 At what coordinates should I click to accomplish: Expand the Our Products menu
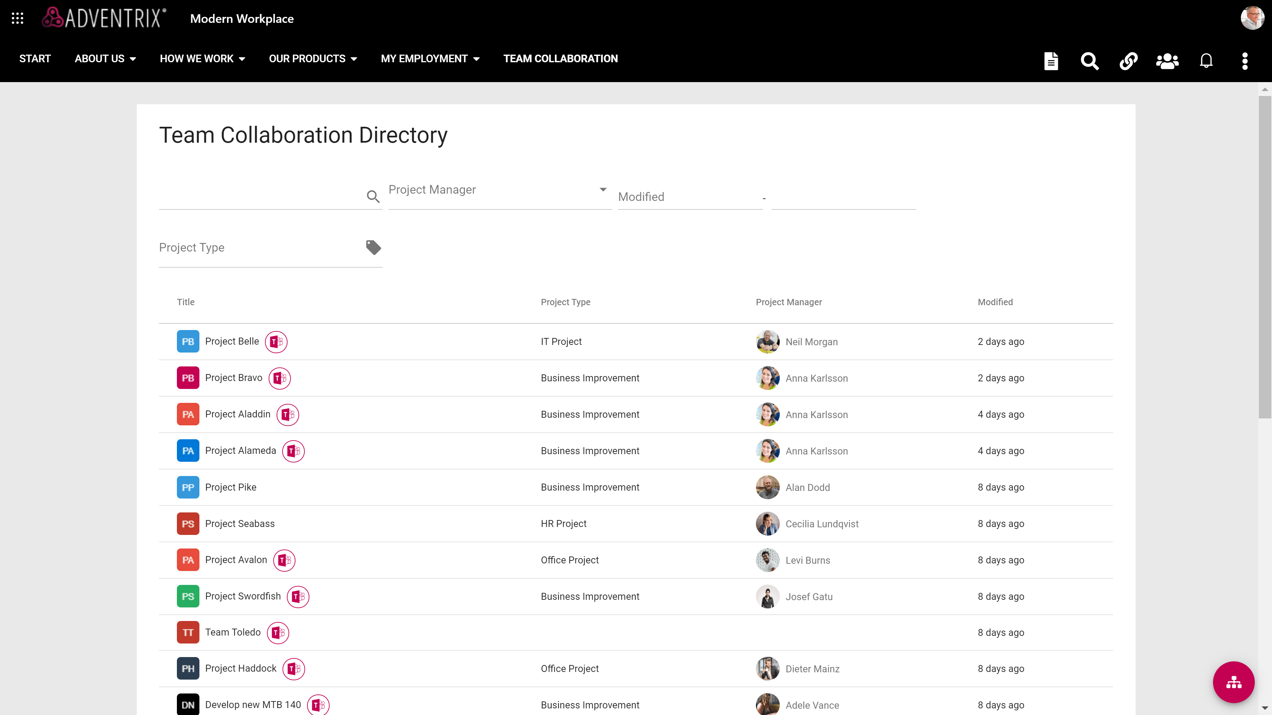[313, 59]
